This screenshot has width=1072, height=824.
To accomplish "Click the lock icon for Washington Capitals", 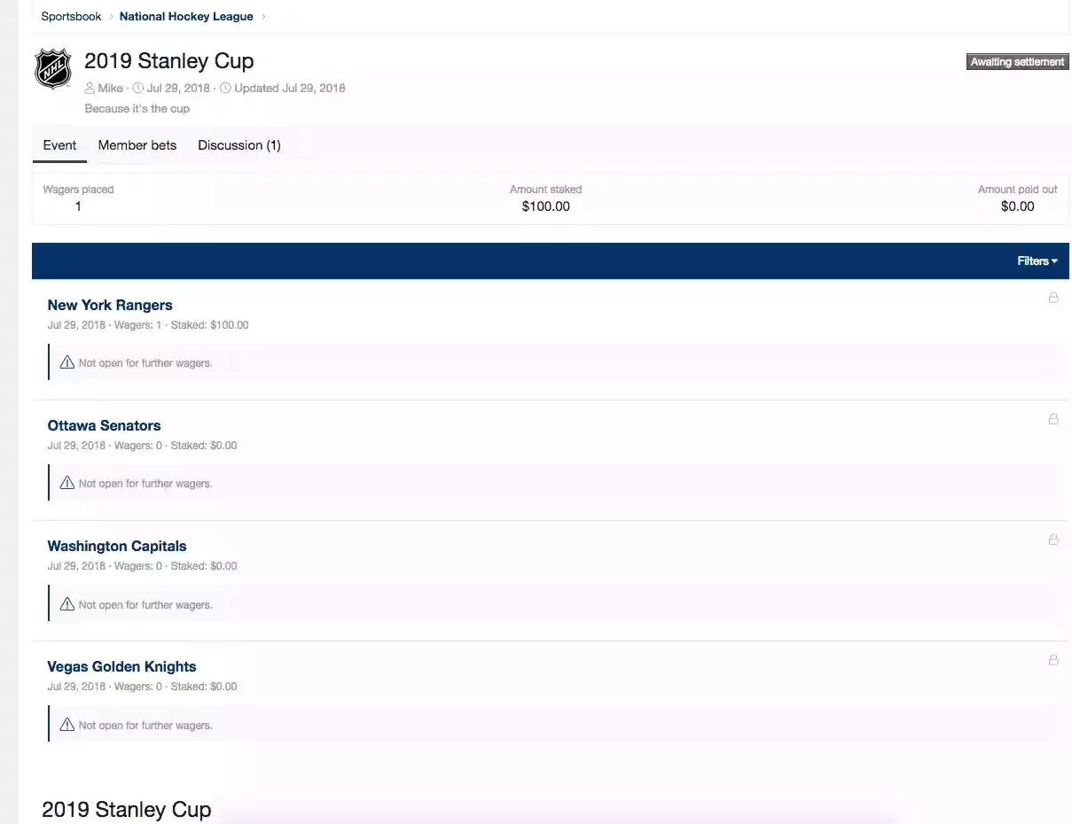I will click(1053, 539).
